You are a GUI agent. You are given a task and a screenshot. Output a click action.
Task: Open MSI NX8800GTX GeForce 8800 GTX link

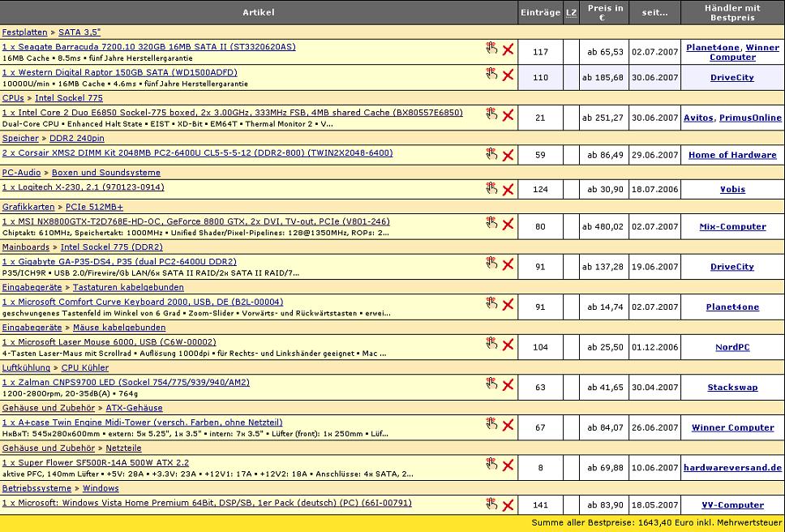[195, 221]
